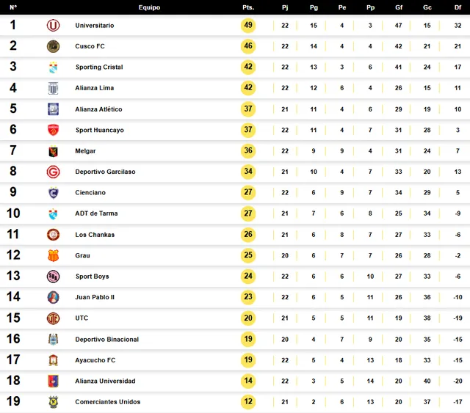Viewport: 470px width, 413px height.
Task: Open the Cienciano team name
Action: click(90, 193)
